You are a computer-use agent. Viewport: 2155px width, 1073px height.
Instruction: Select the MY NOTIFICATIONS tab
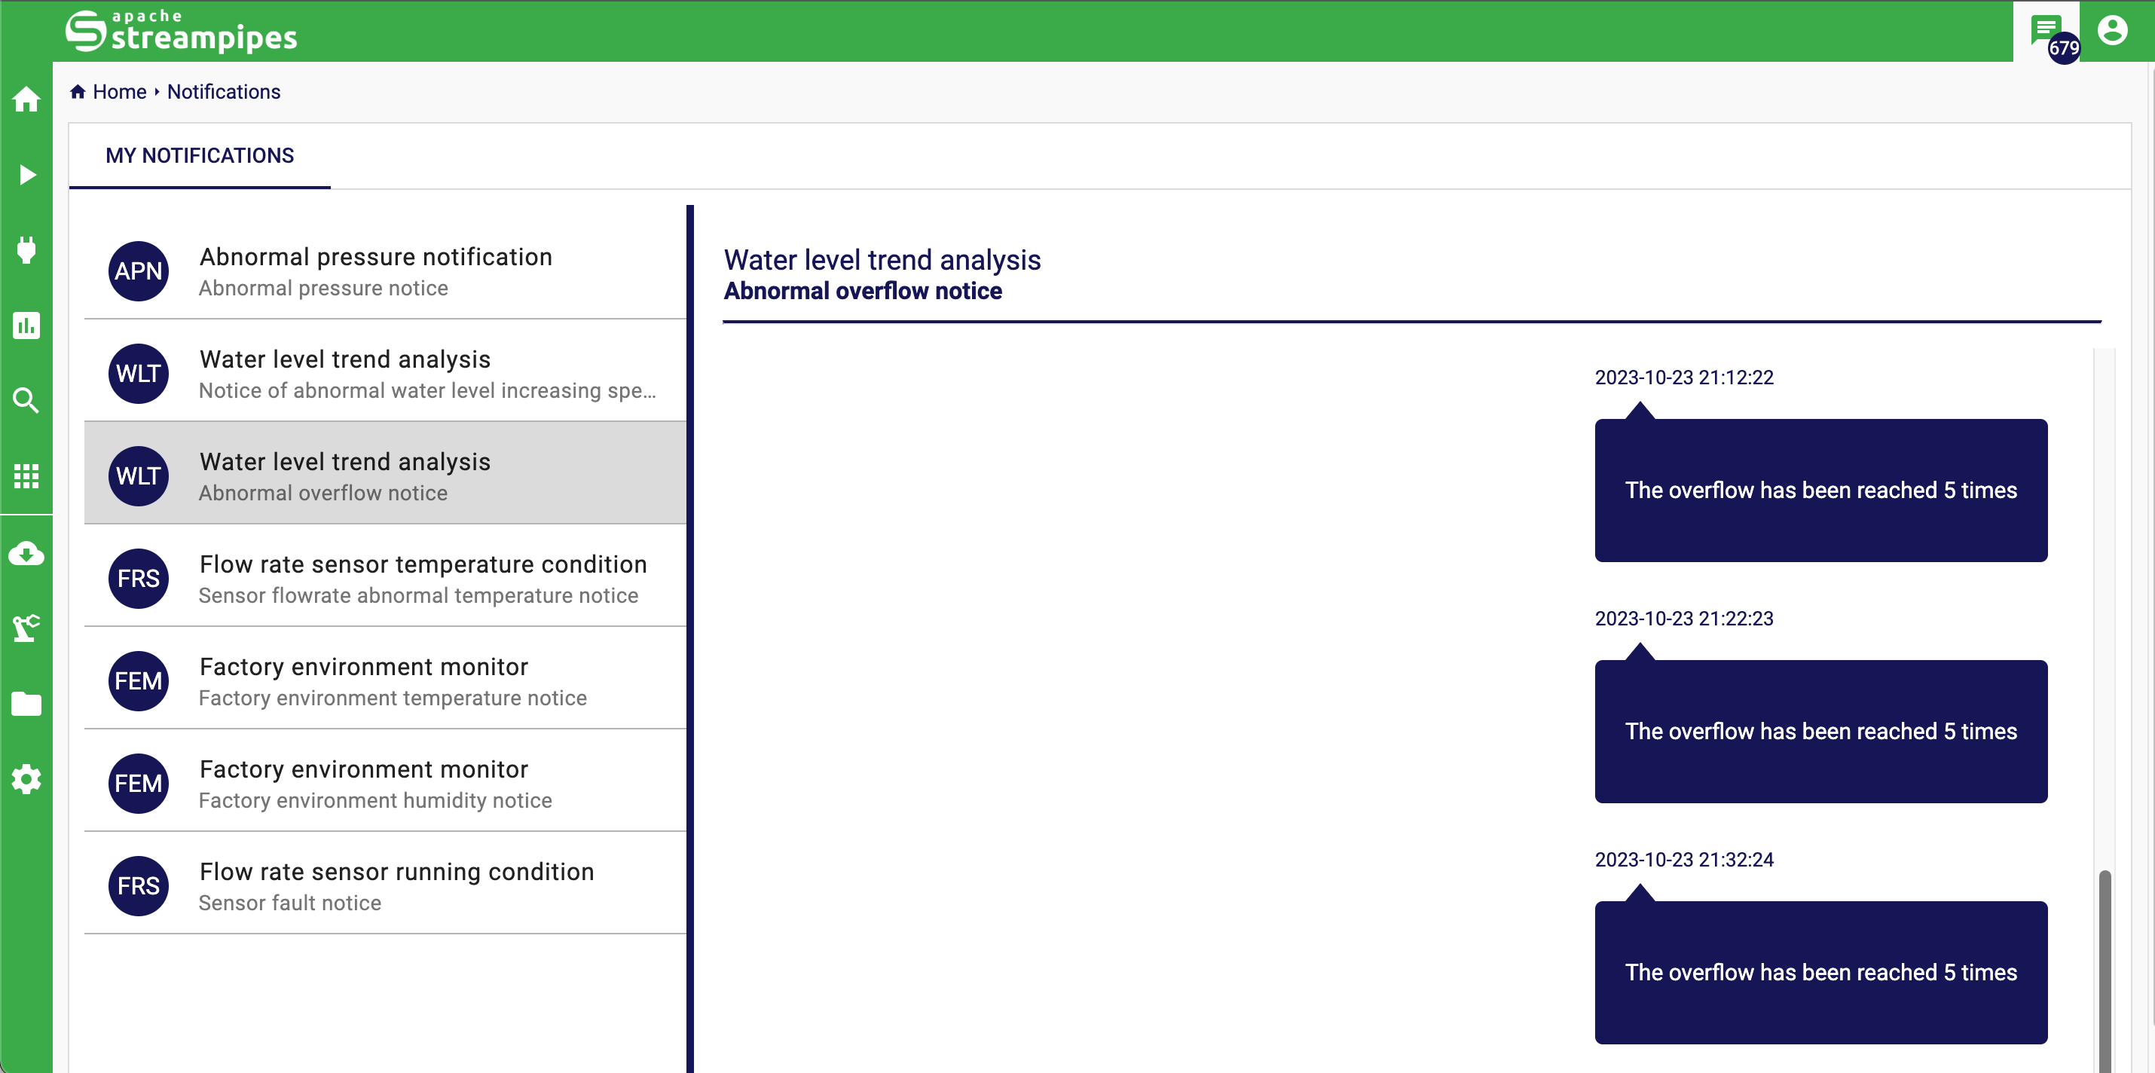[x=199, y=155]
